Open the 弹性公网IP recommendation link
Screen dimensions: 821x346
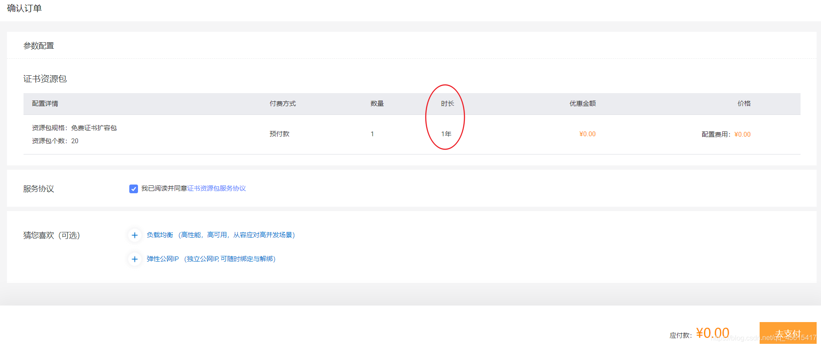[211, 259]
